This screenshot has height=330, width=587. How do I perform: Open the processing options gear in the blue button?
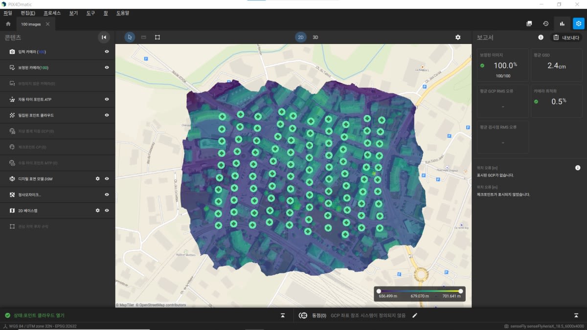pos(579,23)
